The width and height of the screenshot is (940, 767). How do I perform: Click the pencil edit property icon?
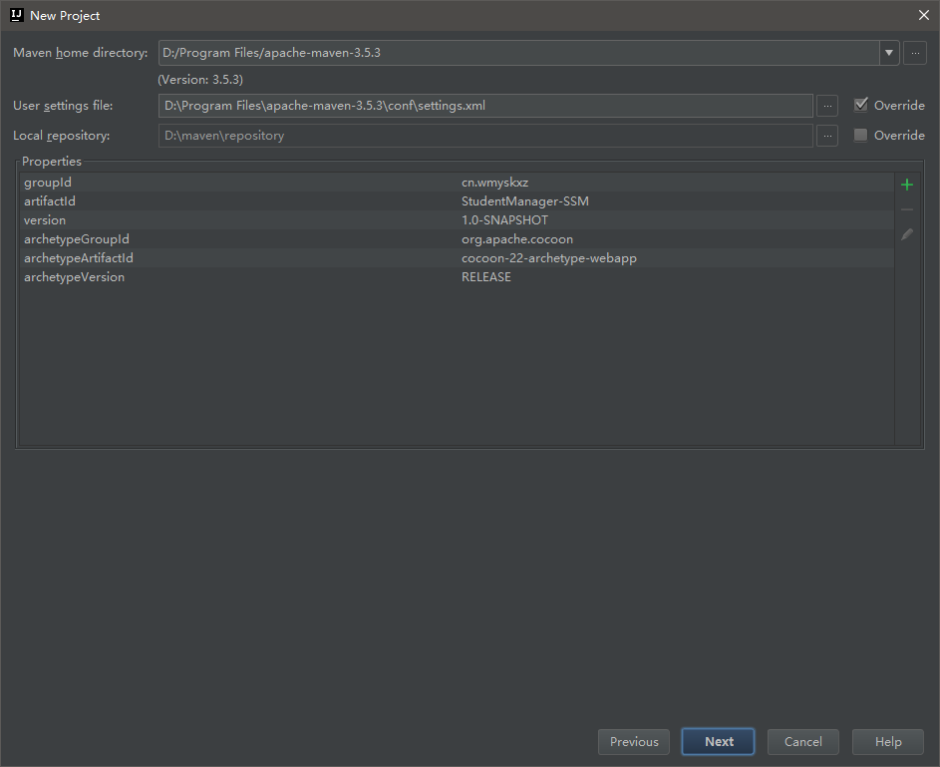click(906, 234)
